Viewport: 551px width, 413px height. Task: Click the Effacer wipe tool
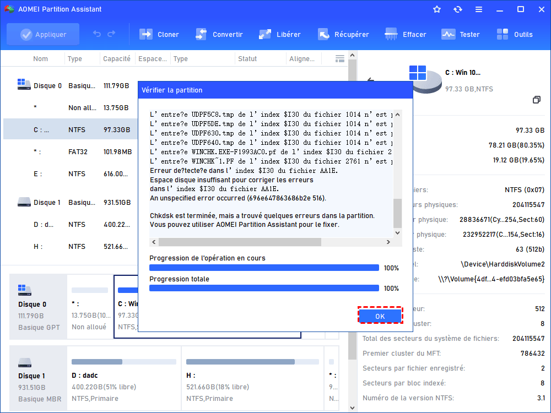[392, 34]
